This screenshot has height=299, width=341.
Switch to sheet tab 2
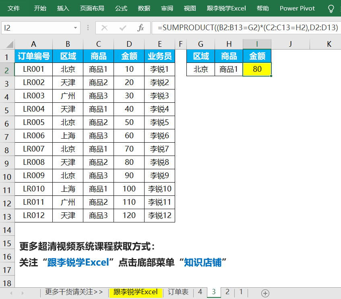point(227,293)
